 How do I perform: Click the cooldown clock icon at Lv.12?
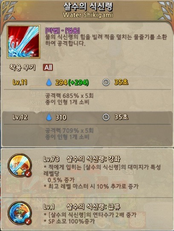tap(106, 117)
